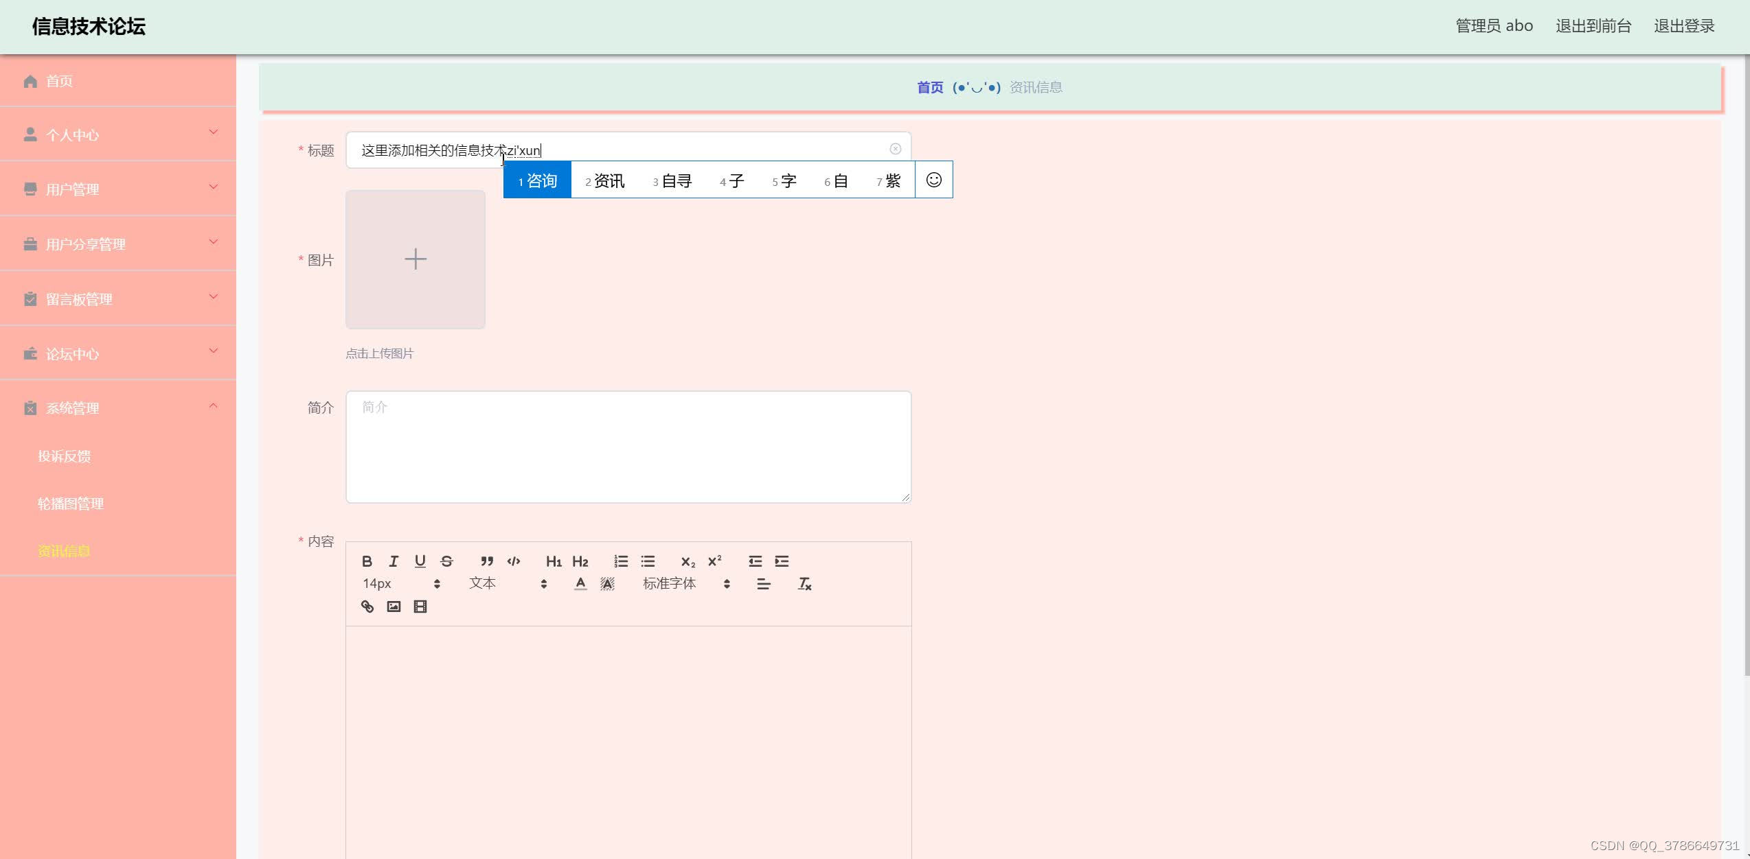Choose IME candidate 咨询
The height and width of the screenshot is (859, 1750).
pyautogui.click(x=538, y=180)
